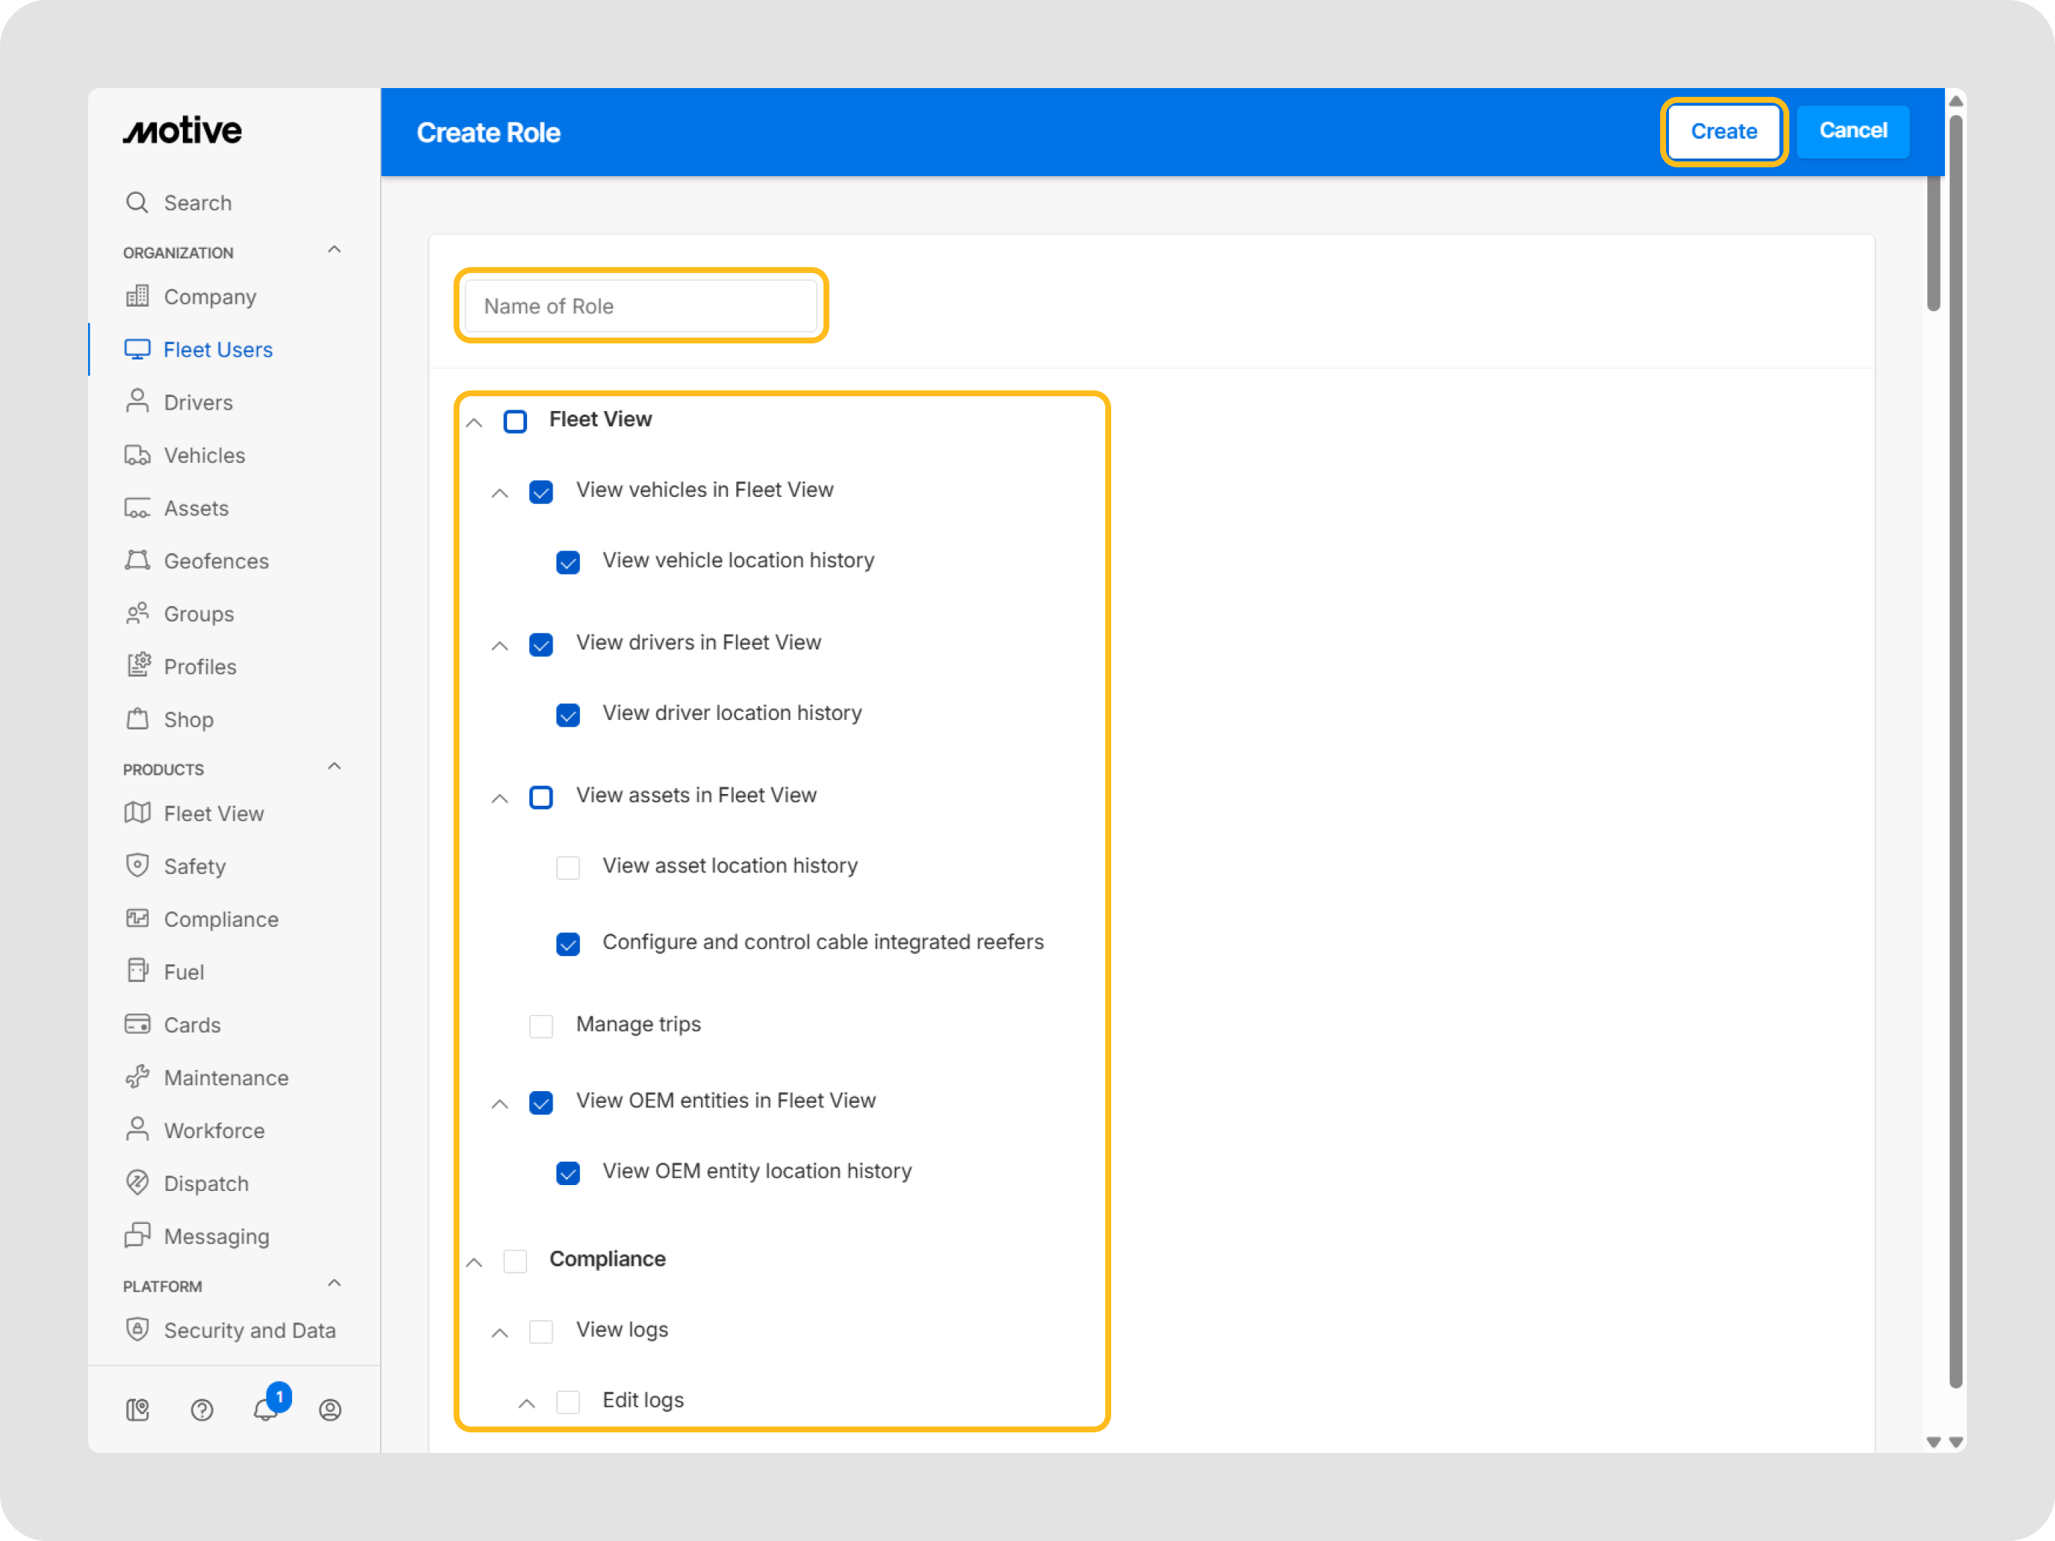The image size is (2055, 1541).
Task: Enable the Manage trips checkbox
Action: (541, 1025)
